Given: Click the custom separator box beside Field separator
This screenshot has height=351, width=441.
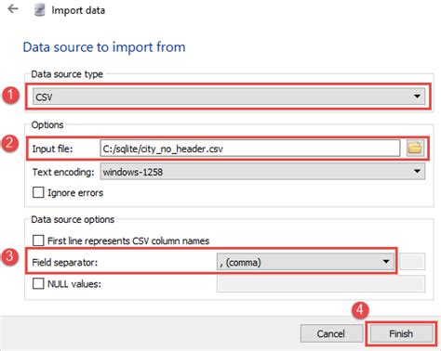Looking at the screenshot, I should click(x=412, y=262).
